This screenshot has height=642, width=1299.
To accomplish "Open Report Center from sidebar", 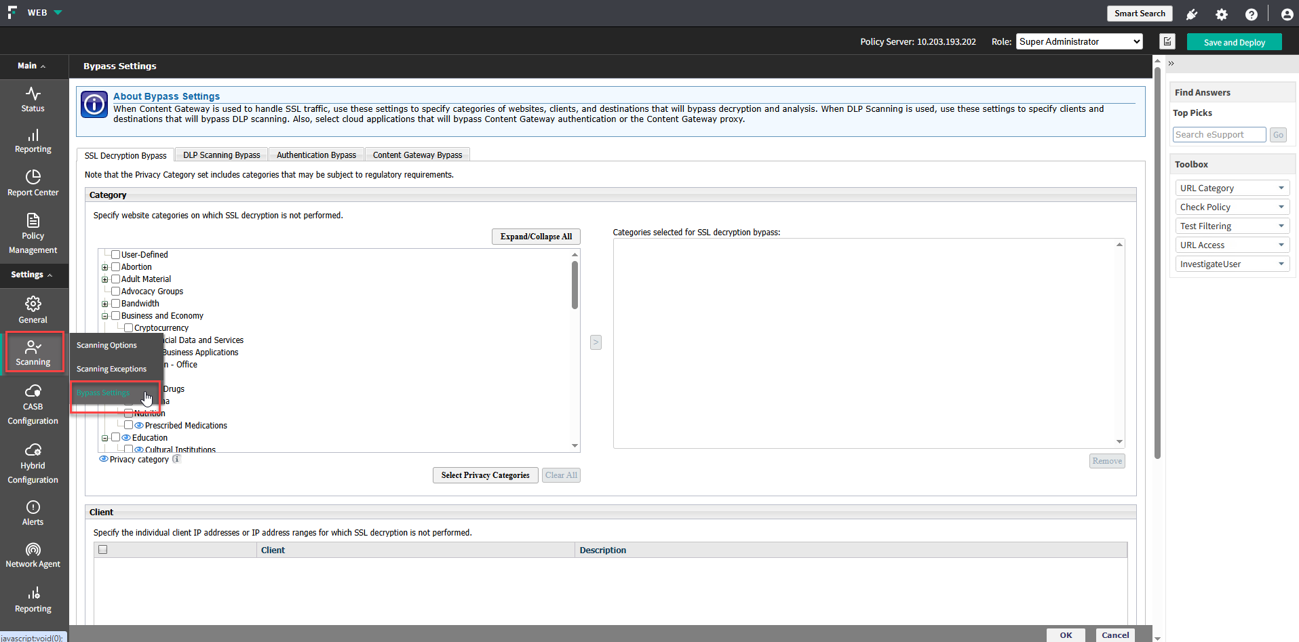I will pyautogui.click(x=33, y=183).
